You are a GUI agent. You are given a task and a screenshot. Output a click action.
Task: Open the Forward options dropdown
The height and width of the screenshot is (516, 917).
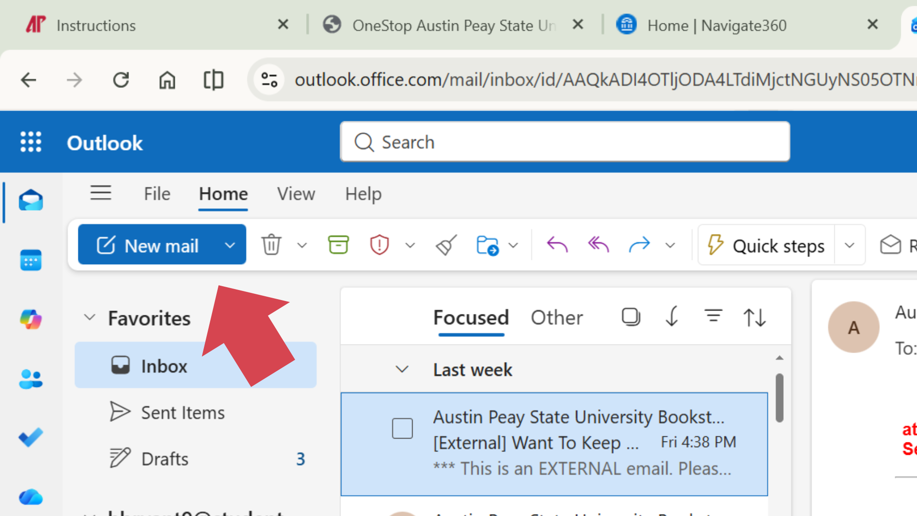671,245
